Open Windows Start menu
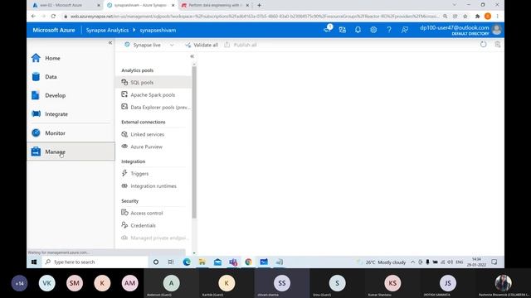The height and width of the screenshot is (298, 531). point(34,262)
